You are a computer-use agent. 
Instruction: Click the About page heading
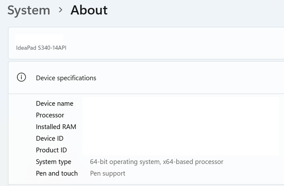[x=89, y=10]
